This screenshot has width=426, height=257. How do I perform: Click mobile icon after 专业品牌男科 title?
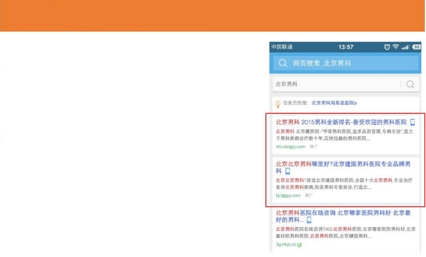click(287, 171)
